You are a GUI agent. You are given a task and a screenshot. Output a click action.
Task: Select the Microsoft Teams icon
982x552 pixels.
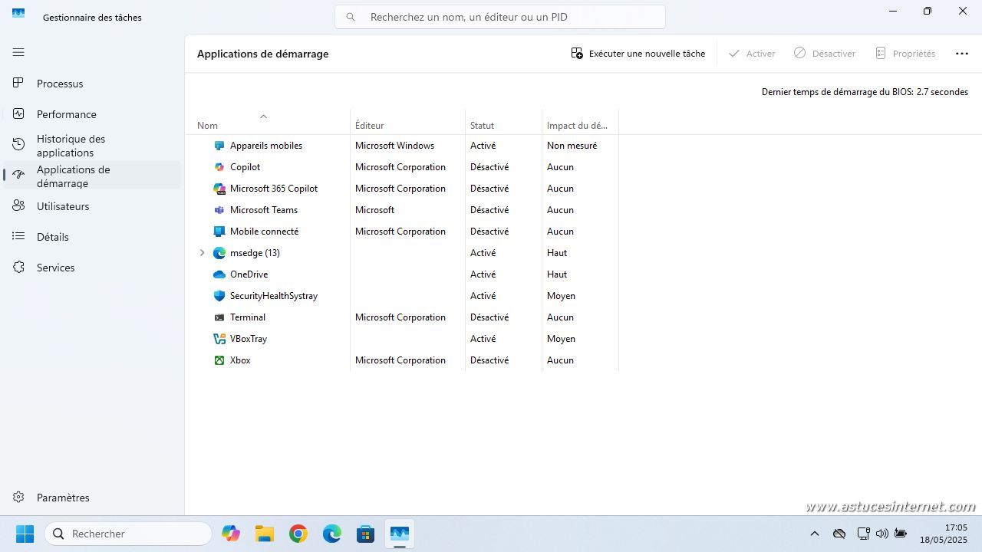pyautogui.click(x=219, y=210)
